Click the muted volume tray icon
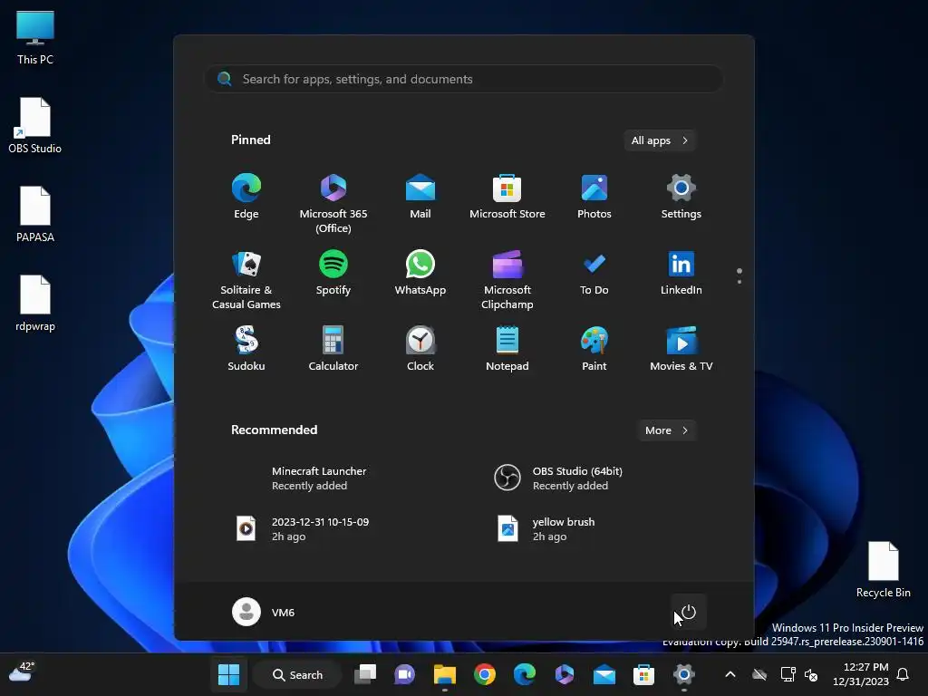 click(x=811, y=674)
